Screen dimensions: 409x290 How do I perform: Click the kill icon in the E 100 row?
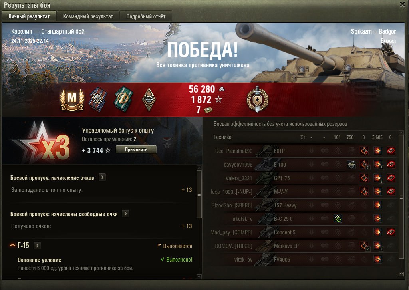click(x=391, y=164)
